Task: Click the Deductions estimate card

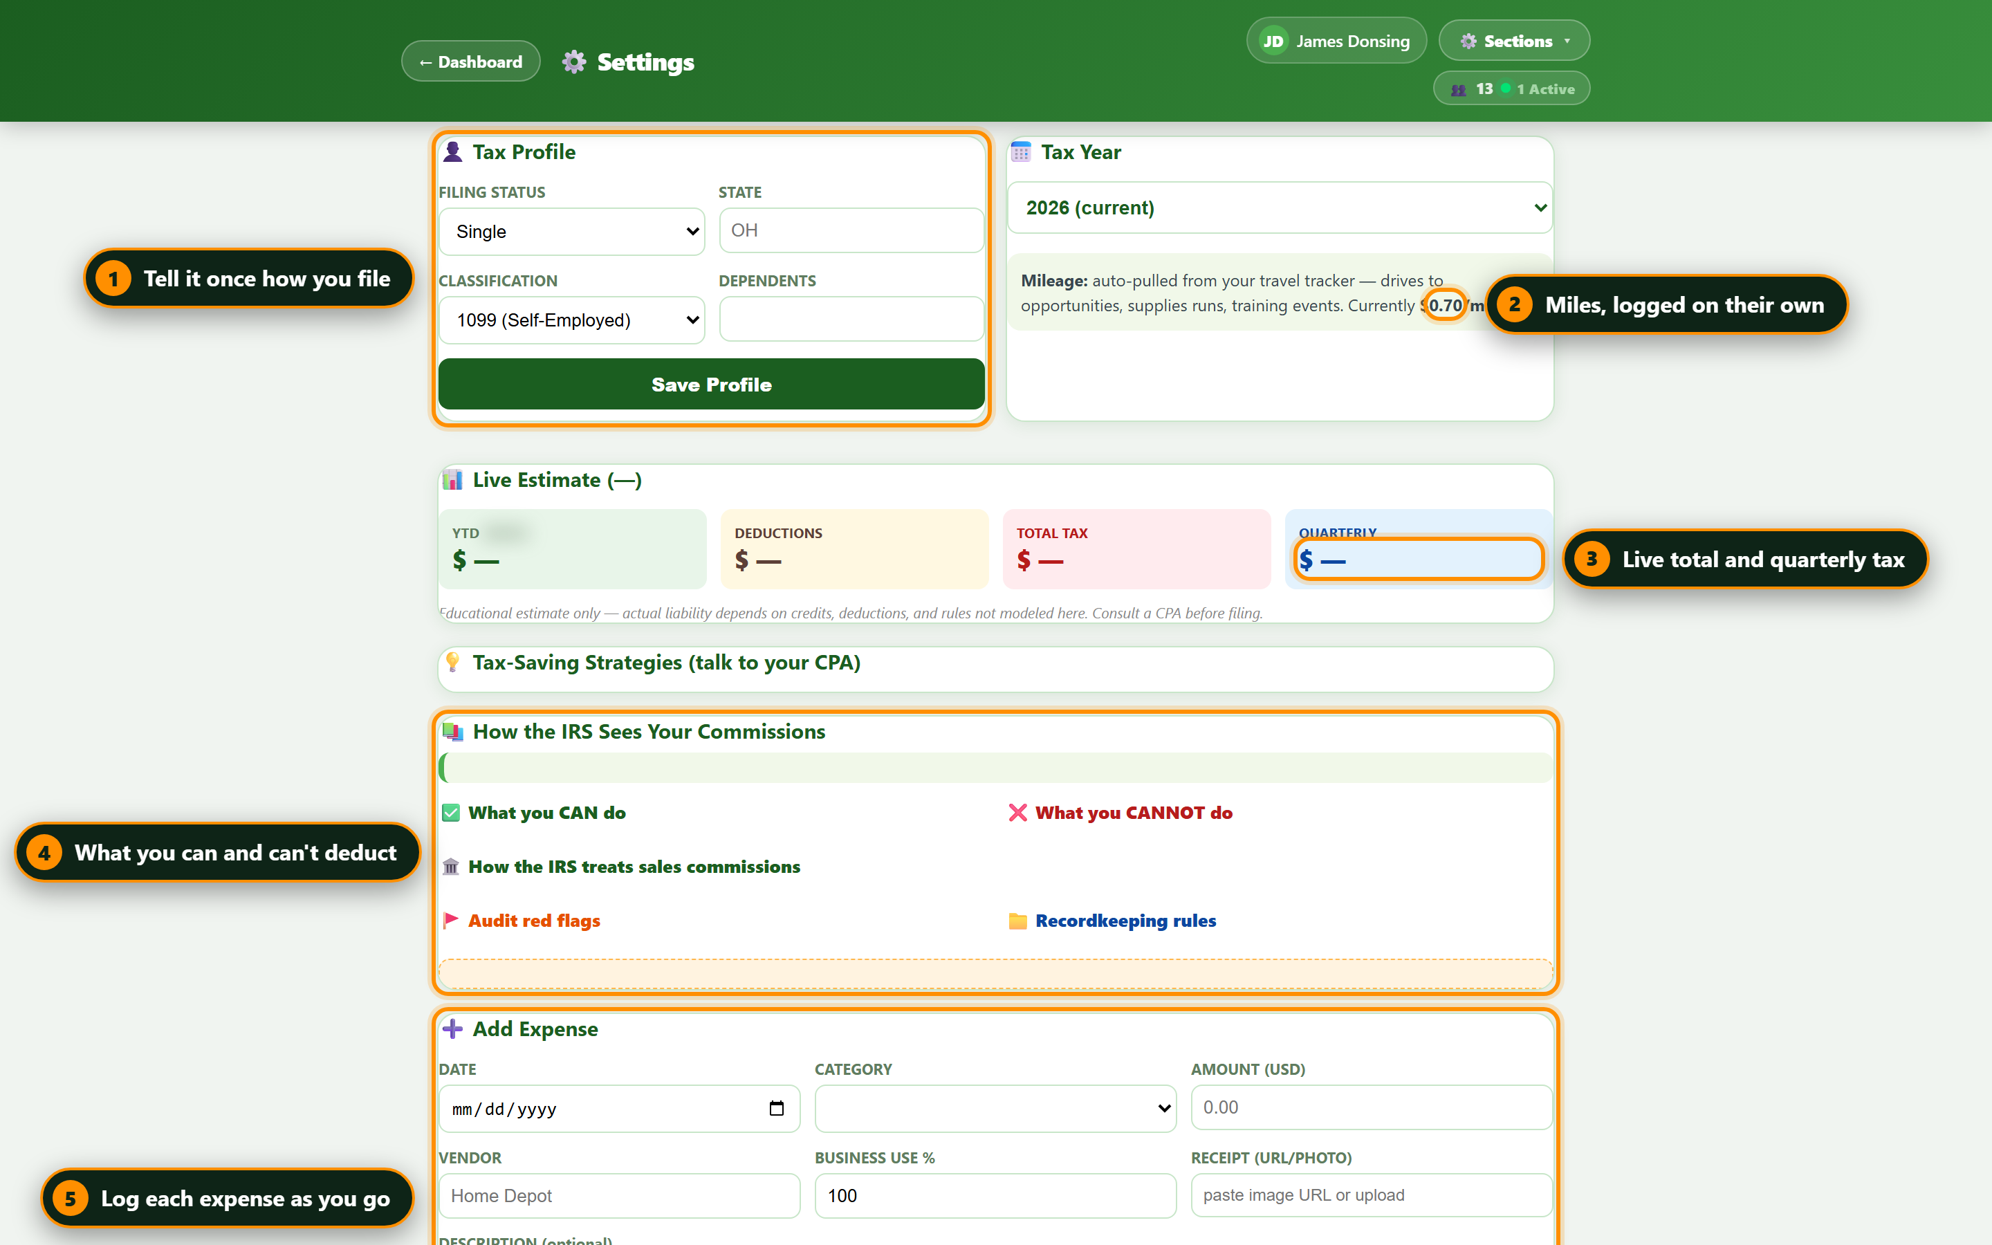Action: 854,549
